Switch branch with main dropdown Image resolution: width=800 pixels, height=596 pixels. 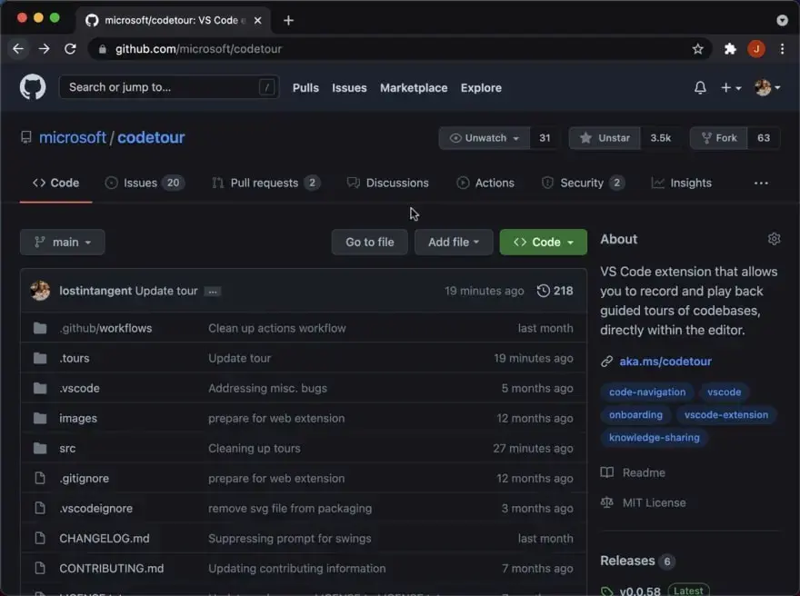click(x=62, y=243)
